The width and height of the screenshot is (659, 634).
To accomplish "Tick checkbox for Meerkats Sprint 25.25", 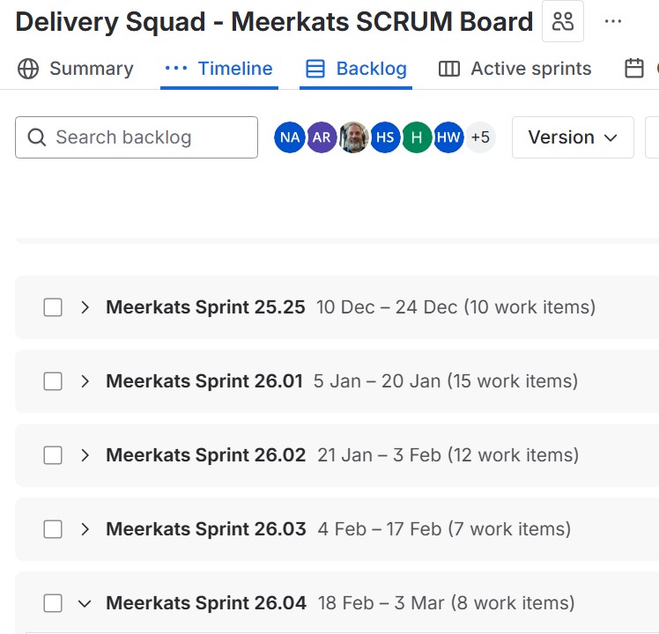I will [x=53, y=307].
